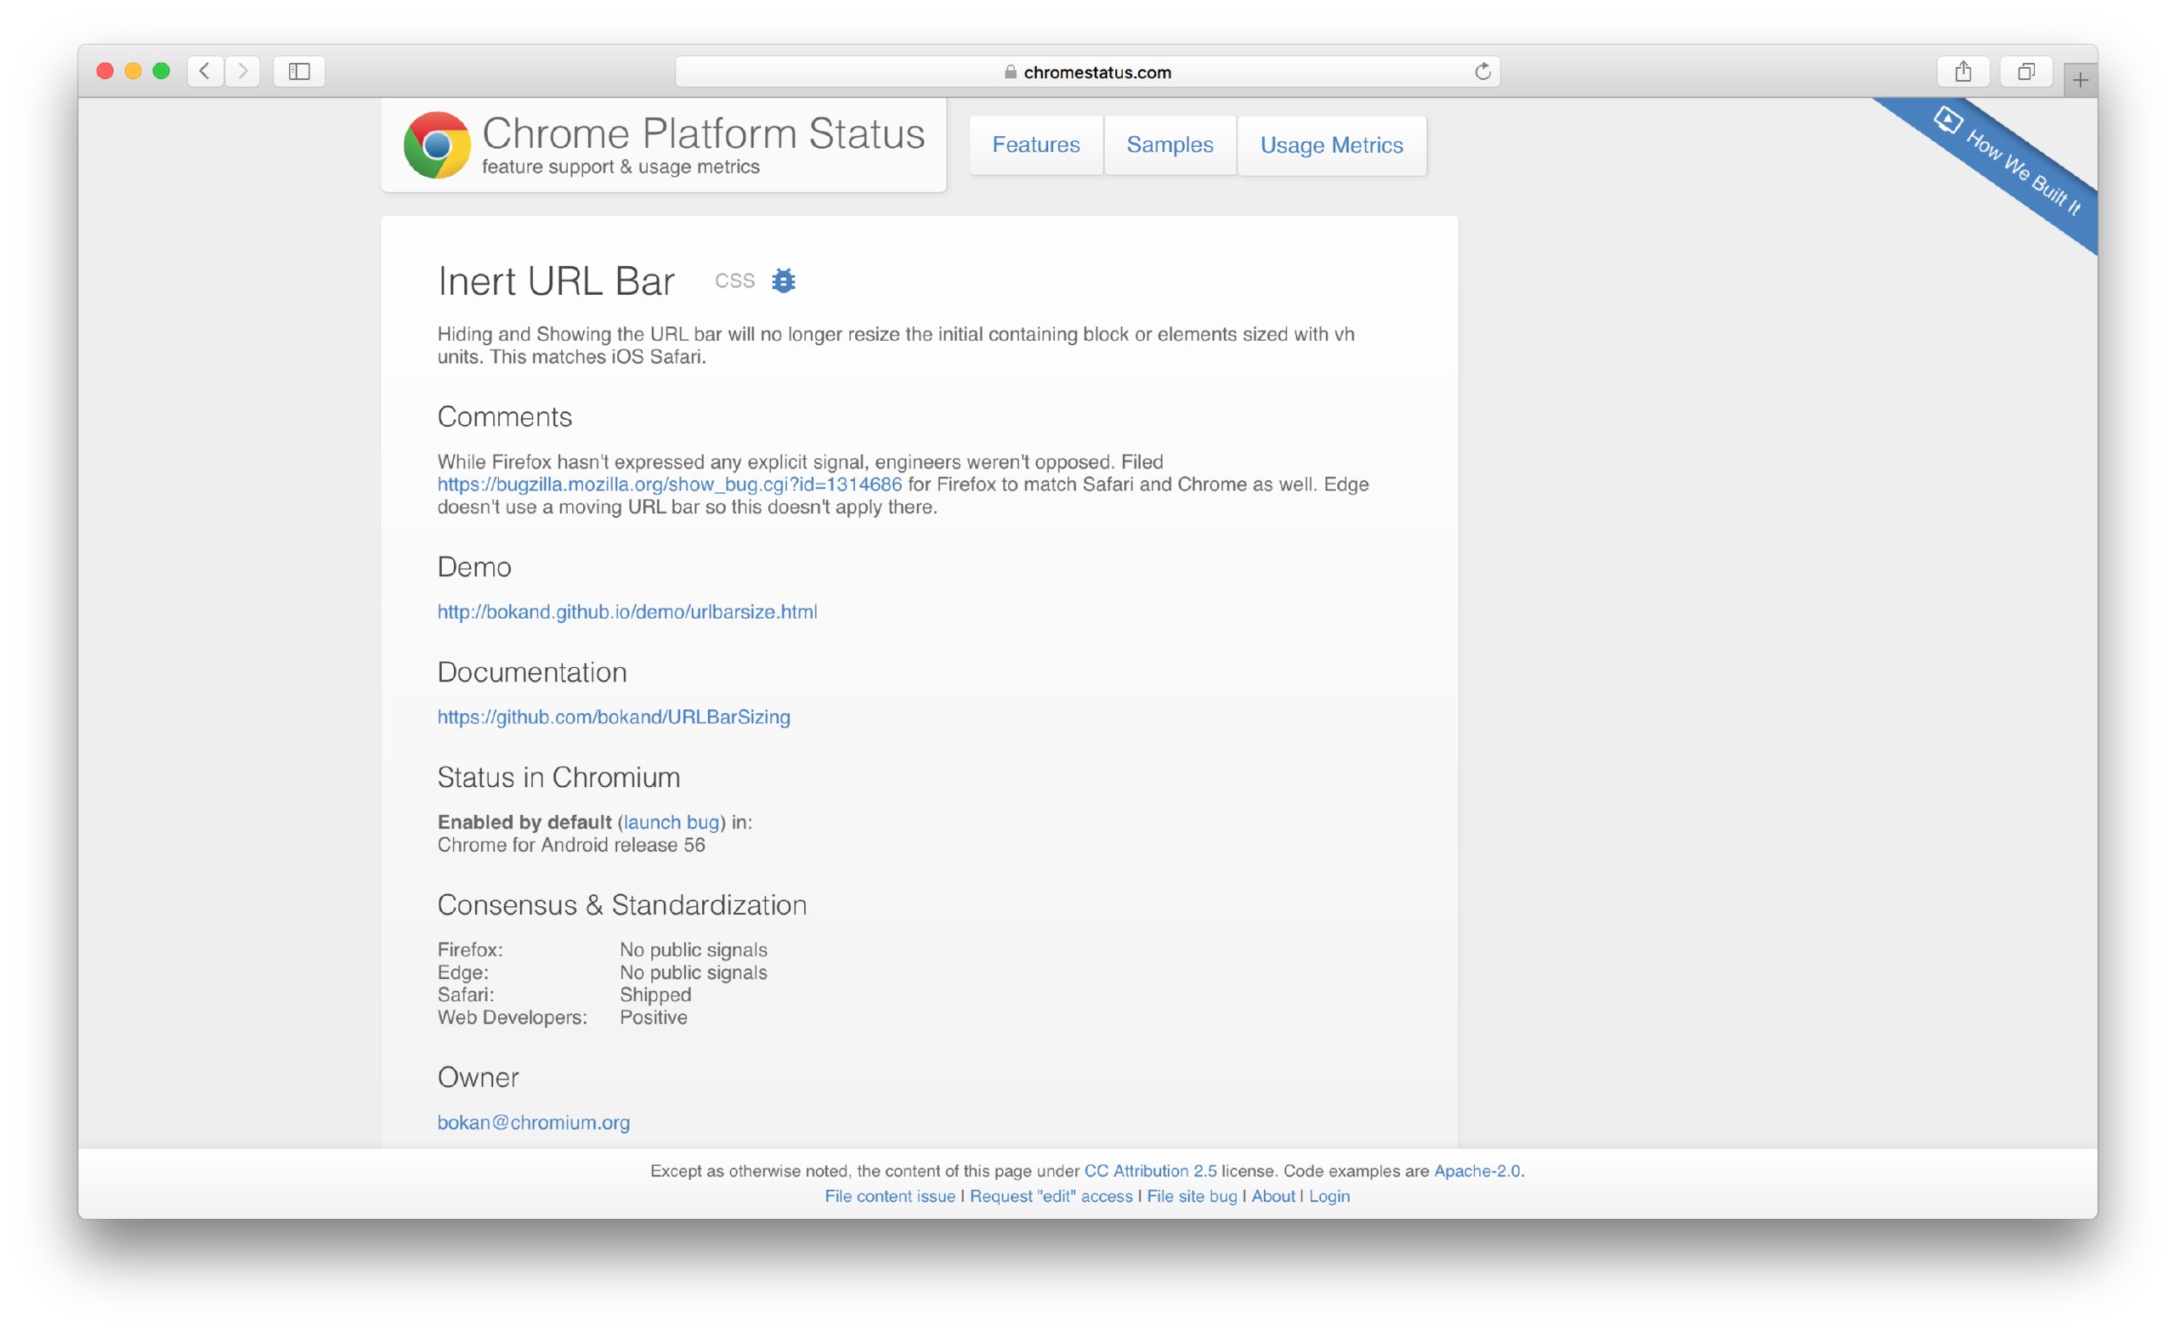Open the CC Attribution 2.5 license link
The width and height of the screenshot is (2176, 1331).
tap(1150, 1170)
